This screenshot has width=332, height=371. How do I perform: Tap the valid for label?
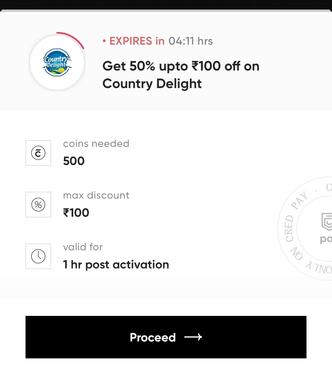coord(83,247)
